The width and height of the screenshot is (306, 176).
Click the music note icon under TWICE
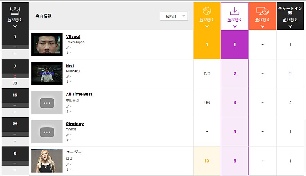pos(68,140)
